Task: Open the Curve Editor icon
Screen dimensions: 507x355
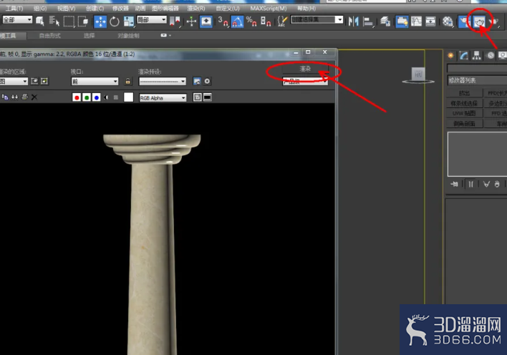Action: (x=416, y=21)
